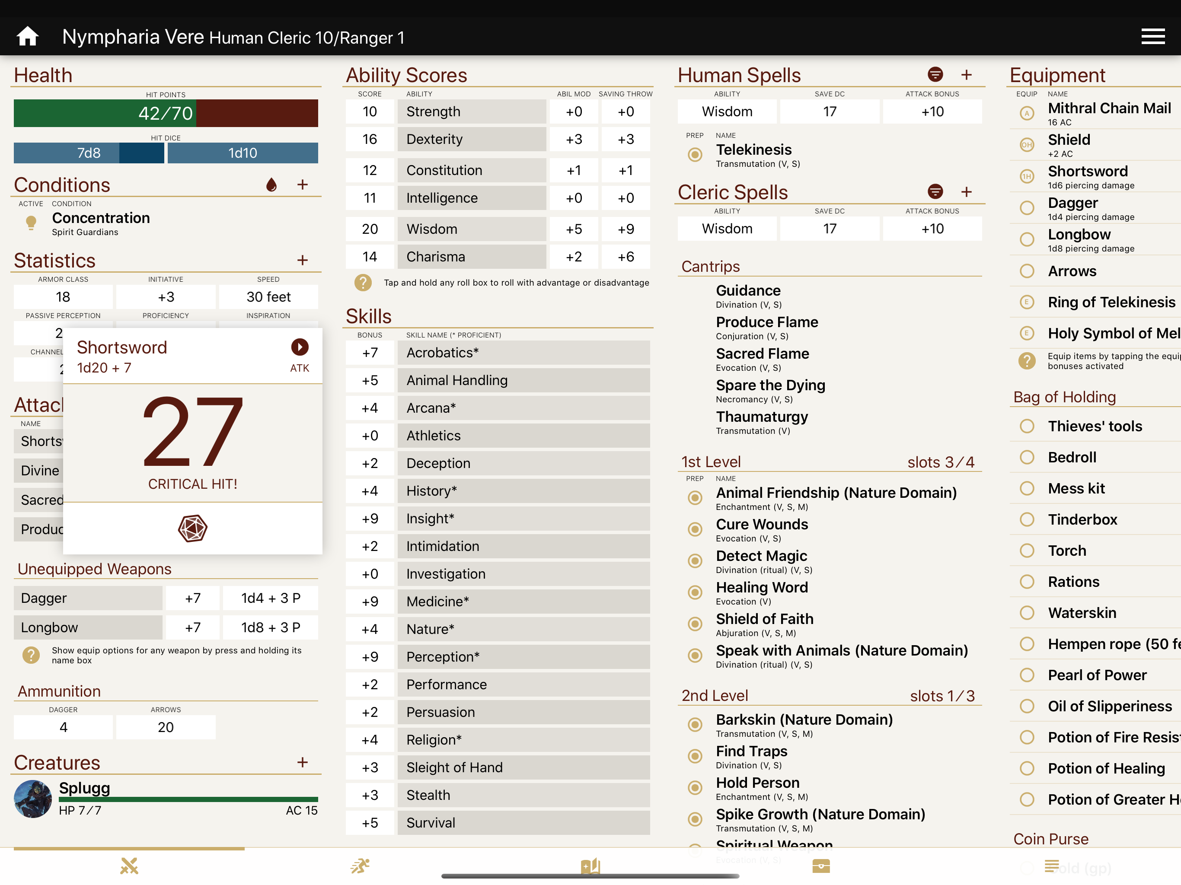Tap the 2nd Level slots 1/3 counter

coord(942,696)
